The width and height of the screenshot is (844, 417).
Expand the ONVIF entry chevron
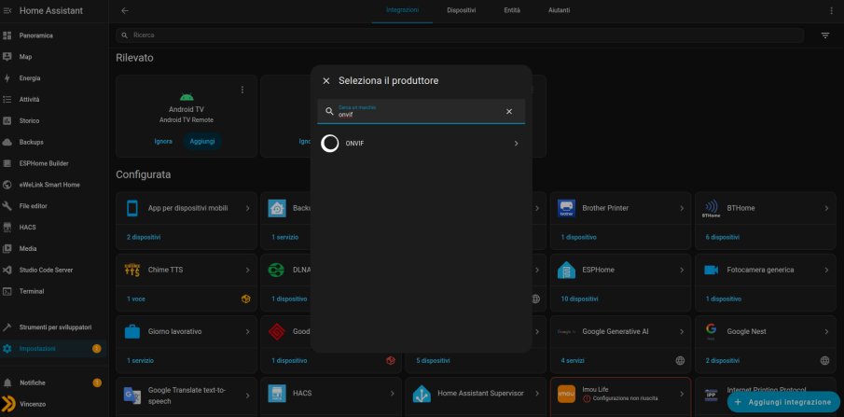517,144
